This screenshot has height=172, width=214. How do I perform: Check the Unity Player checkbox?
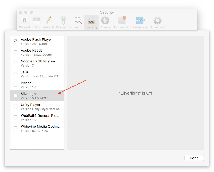(16, 107)
